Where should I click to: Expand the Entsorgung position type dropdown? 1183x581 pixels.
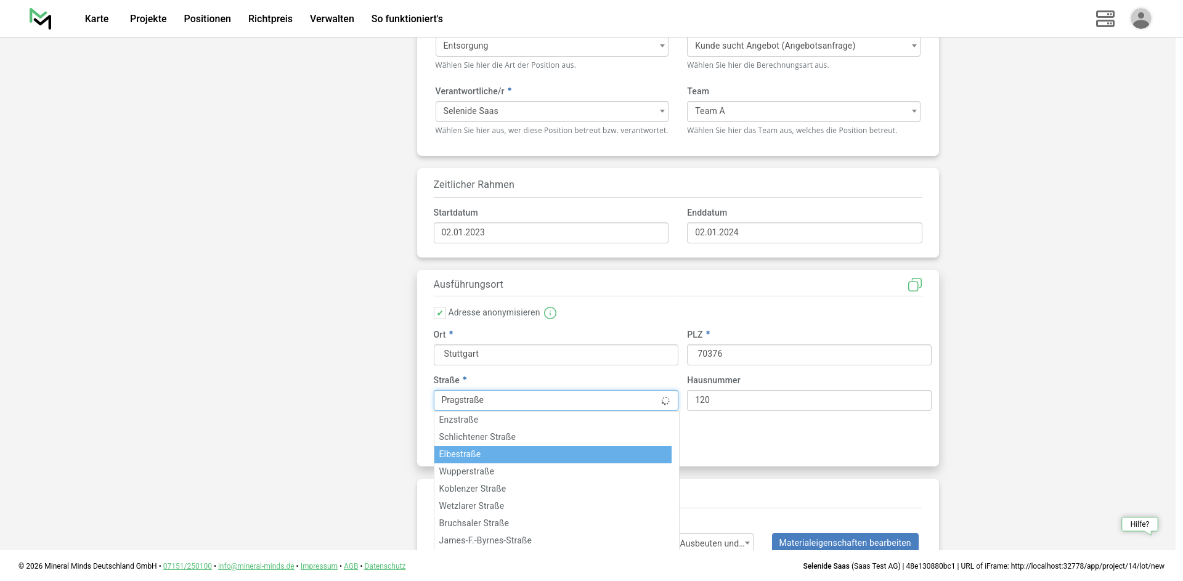[551, 46]
